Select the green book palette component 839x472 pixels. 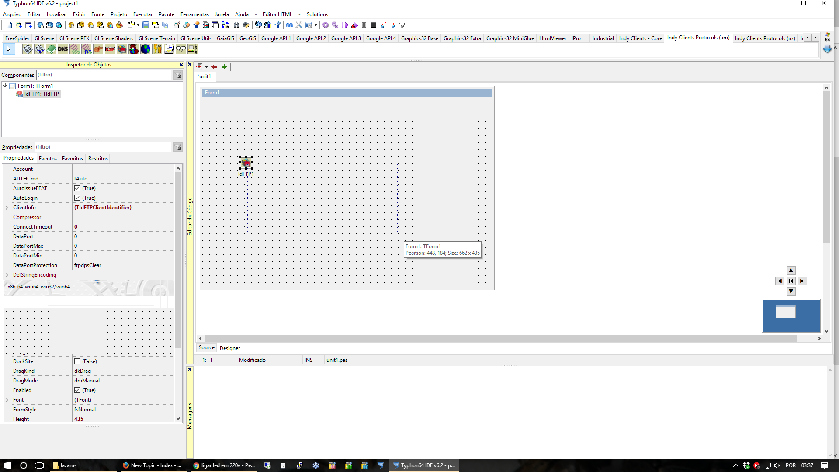point(51,49)
